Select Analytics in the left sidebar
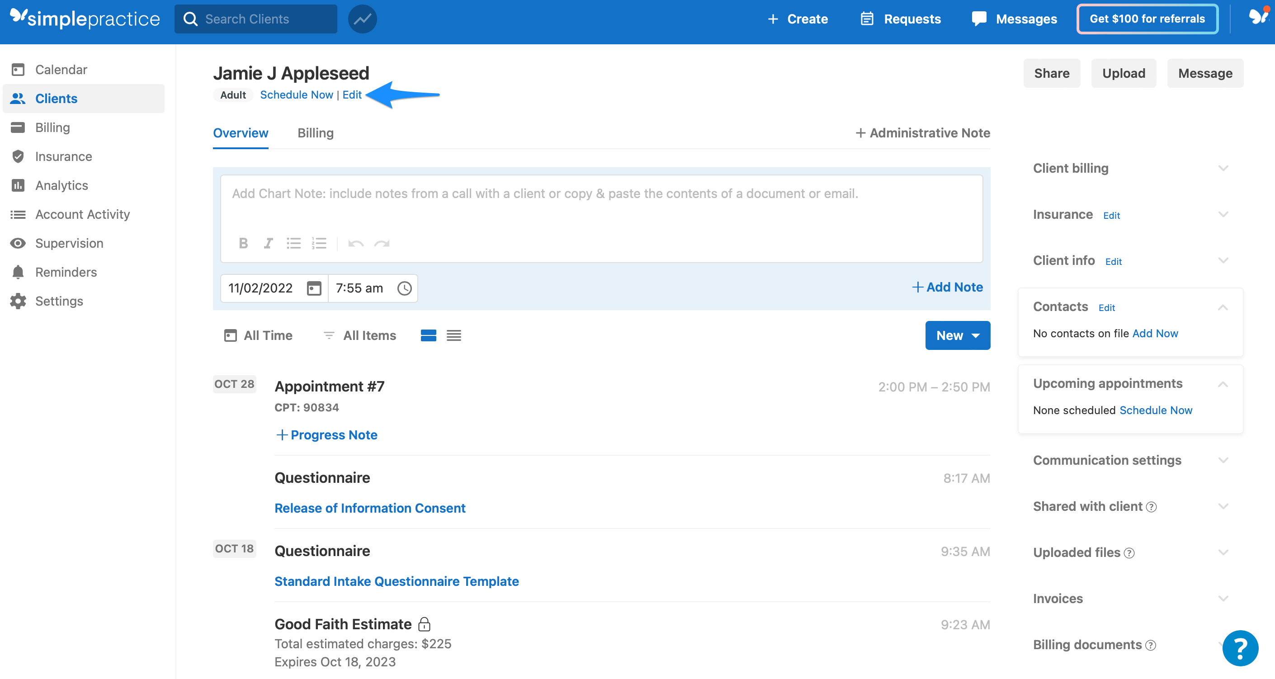Viewport: 1275px width, 679px height. (61, 185)
